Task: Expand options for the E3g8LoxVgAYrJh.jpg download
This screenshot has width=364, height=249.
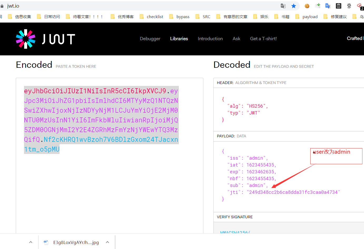Action: pos(107,242)
